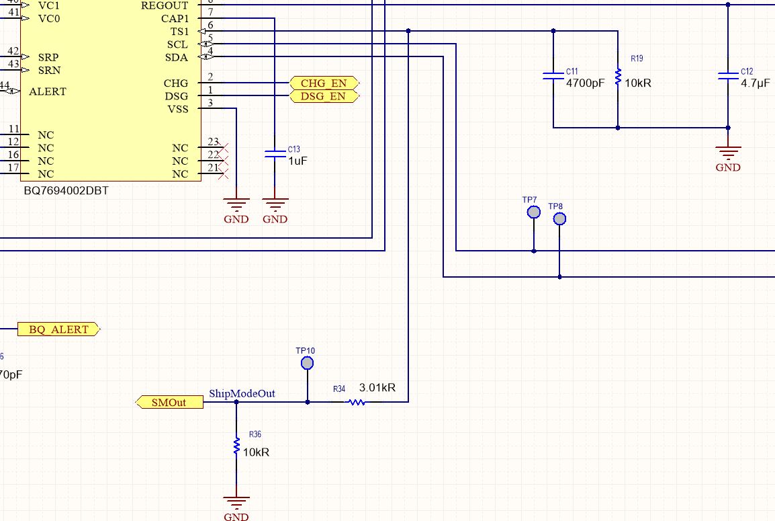Click the ALERT pin name
775x521 pixels.
(x=48, y=91)
